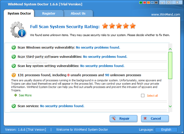Click the question mark icon beside processes found
Screen dimensions: 184x134
(14, 75)
